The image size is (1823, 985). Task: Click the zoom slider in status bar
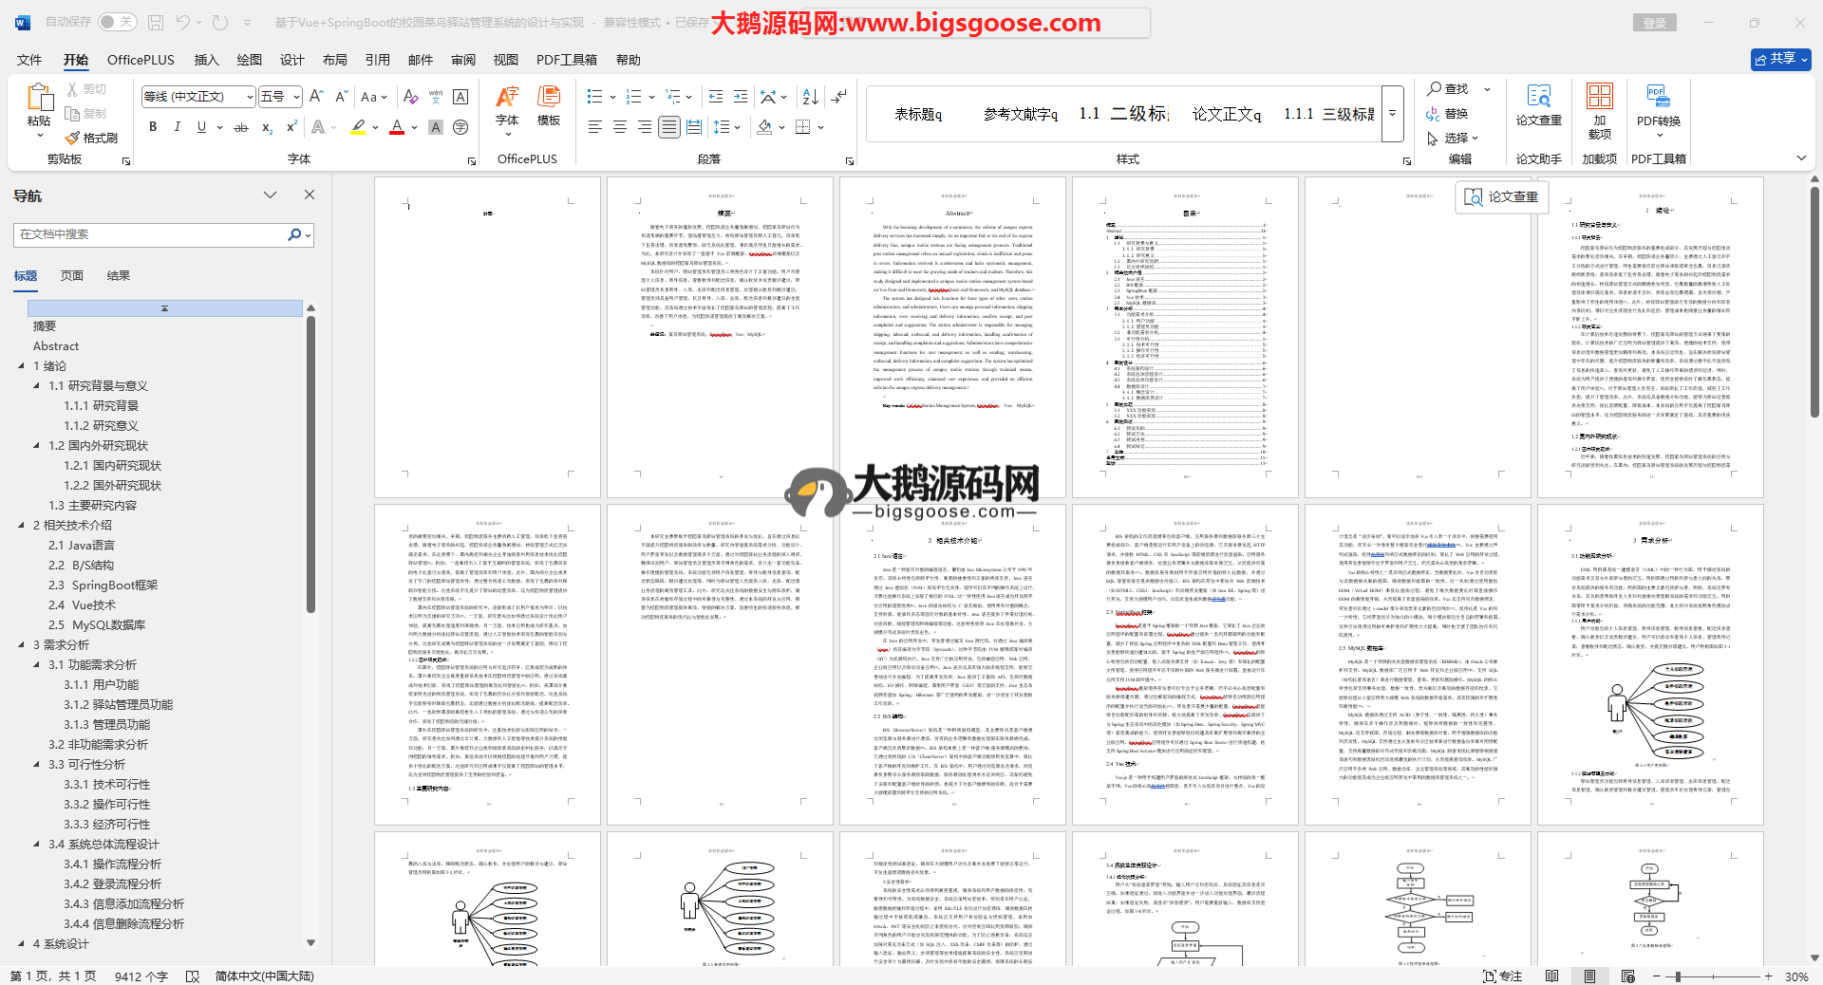pos(1679,976)
